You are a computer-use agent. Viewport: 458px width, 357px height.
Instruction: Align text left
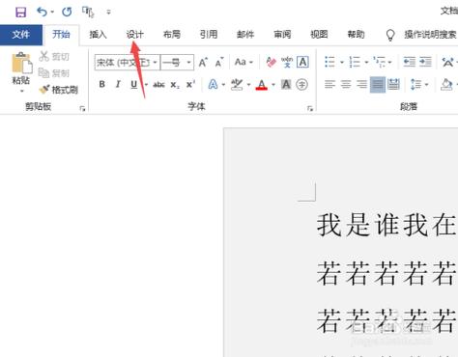tap(329, 85)
